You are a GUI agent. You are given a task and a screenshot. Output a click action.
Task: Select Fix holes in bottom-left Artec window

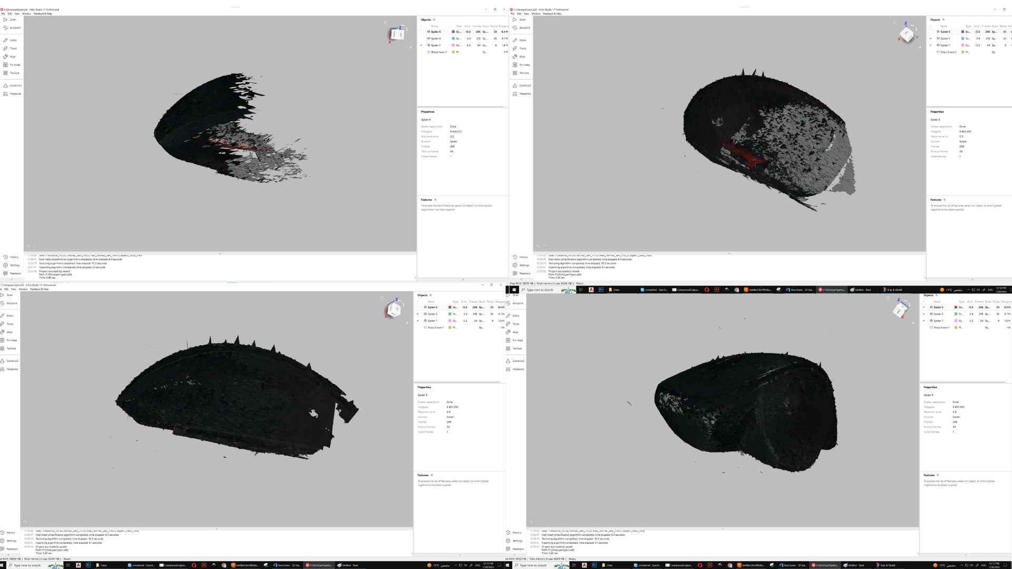[x=9, y=340]
